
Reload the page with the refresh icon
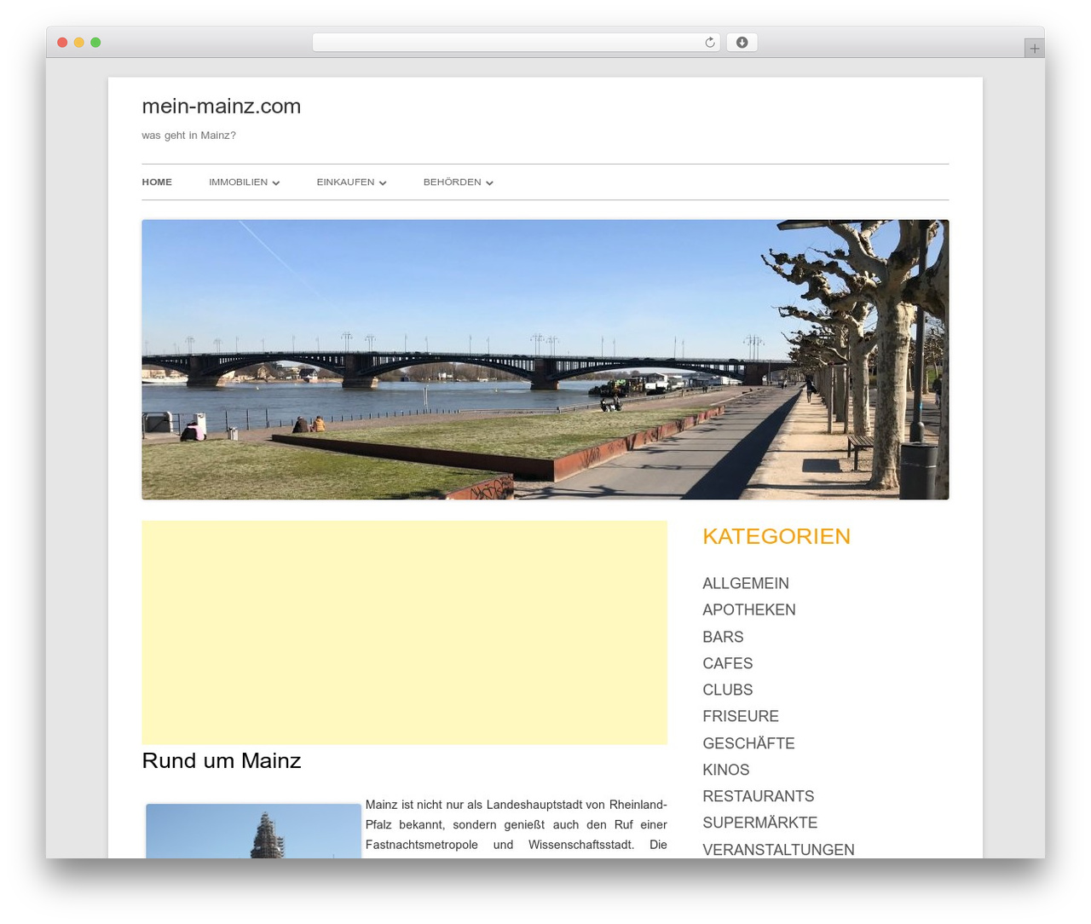click(709, 43)
